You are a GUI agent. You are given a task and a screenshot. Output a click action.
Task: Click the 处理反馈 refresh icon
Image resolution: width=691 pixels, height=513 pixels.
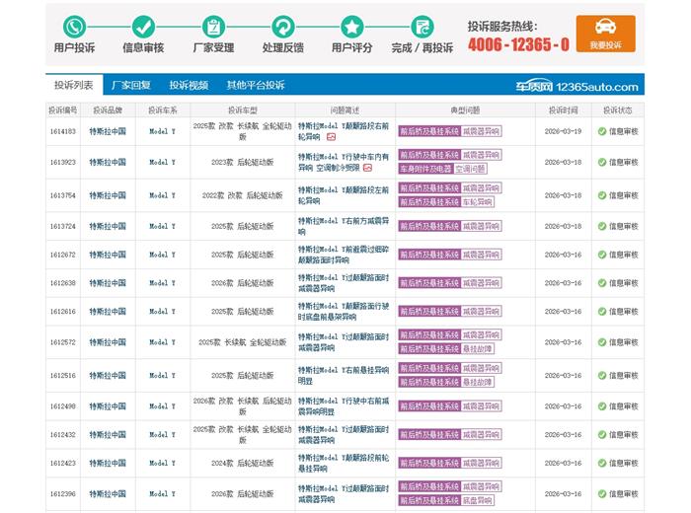tap(283, 27)
